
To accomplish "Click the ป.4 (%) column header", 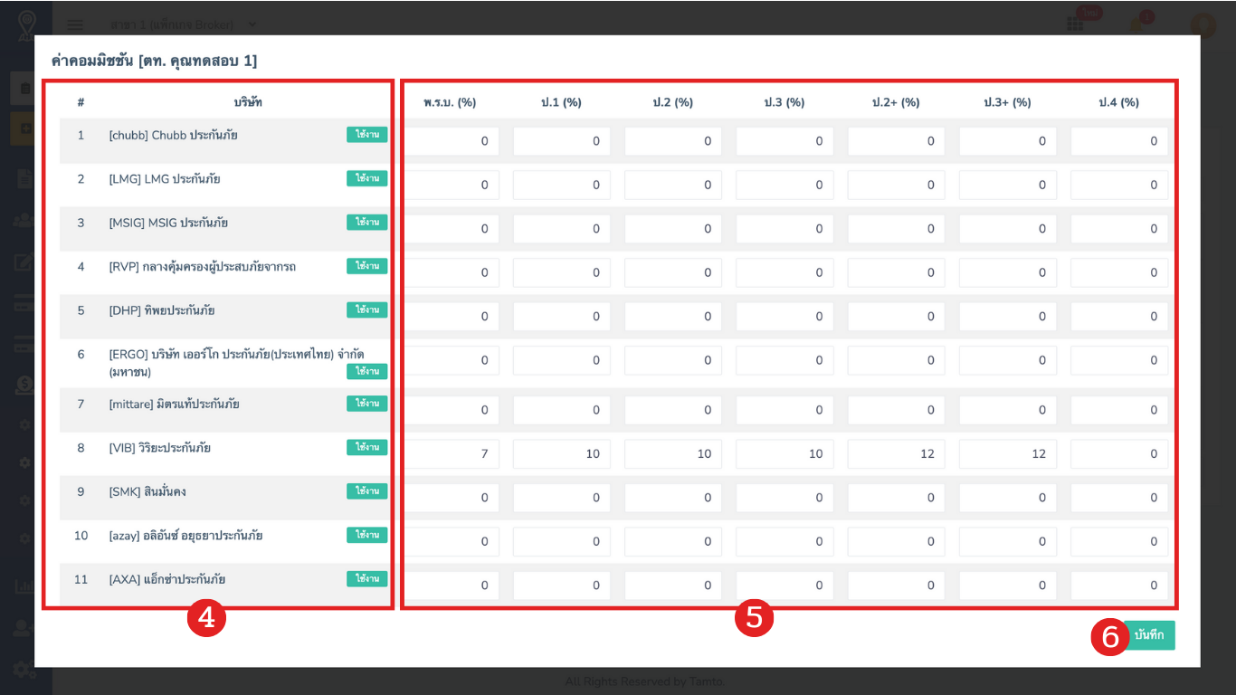I will click(x=1119, y=102).
